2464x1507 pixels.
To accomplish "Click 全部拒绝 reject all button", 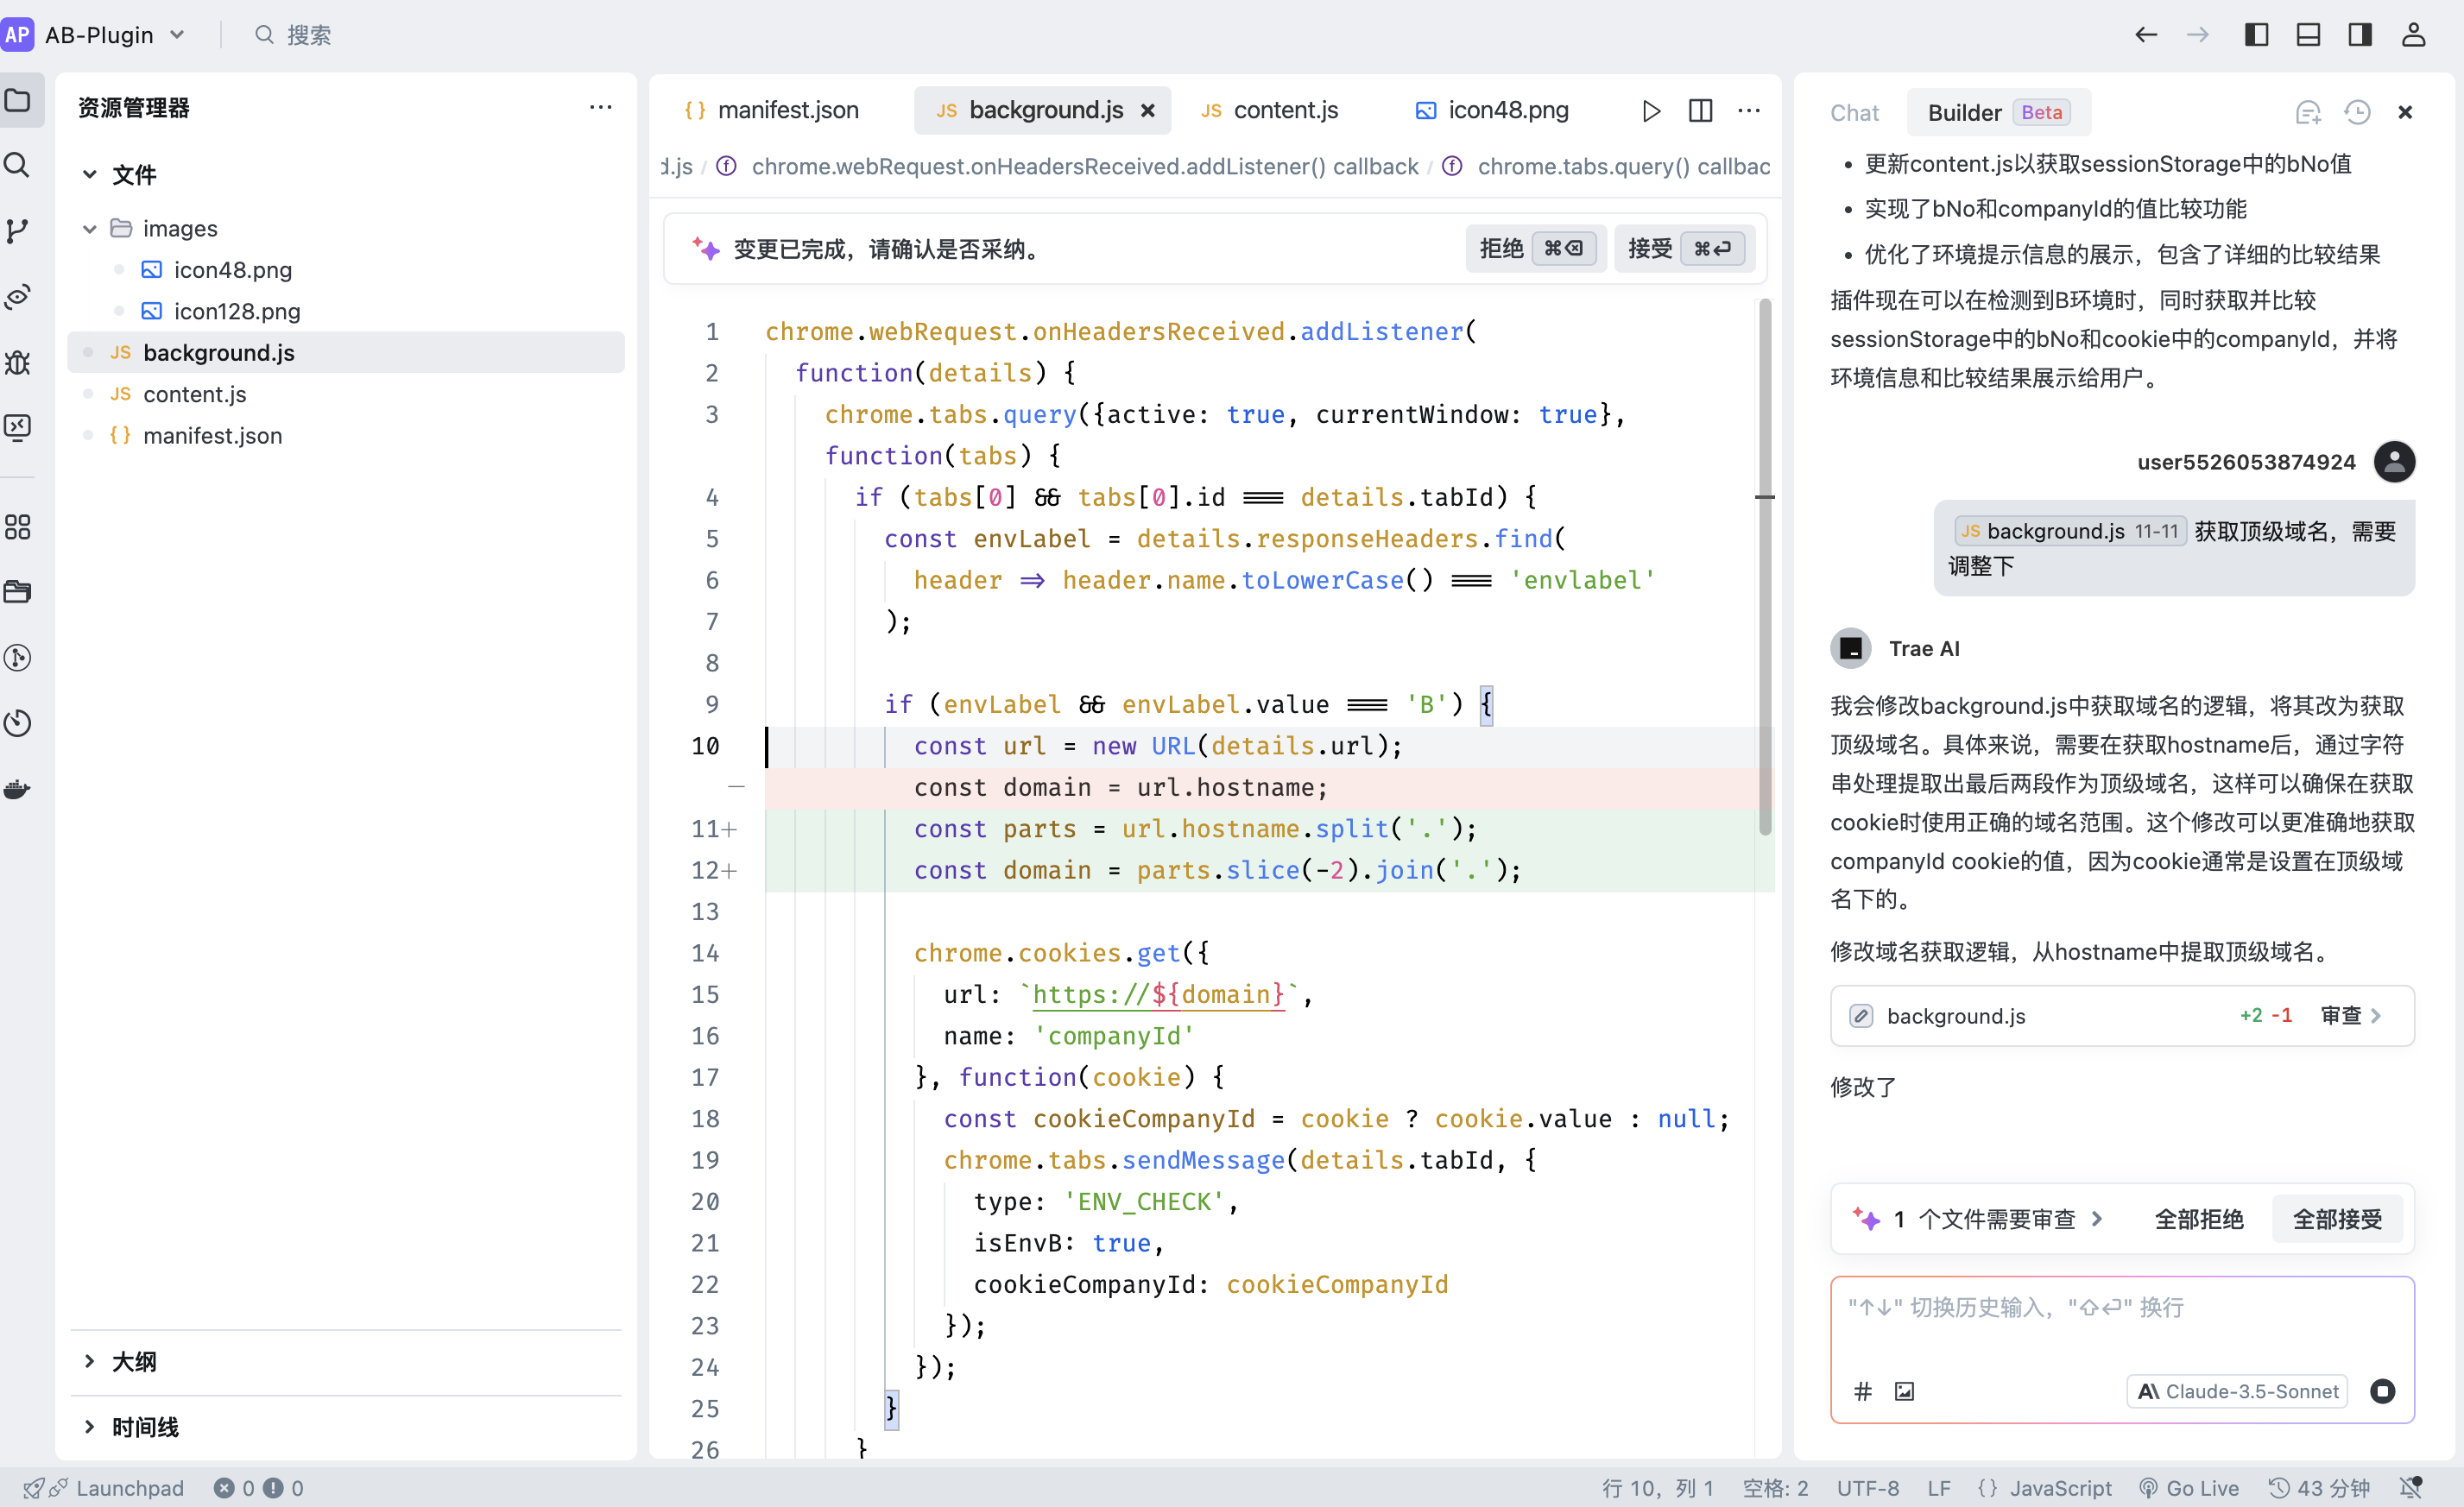I will point(2198,1219).
